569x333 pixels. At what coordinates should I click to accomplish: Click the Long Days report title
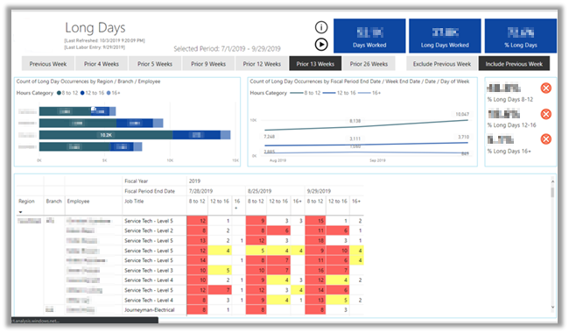tap(95, 27)
